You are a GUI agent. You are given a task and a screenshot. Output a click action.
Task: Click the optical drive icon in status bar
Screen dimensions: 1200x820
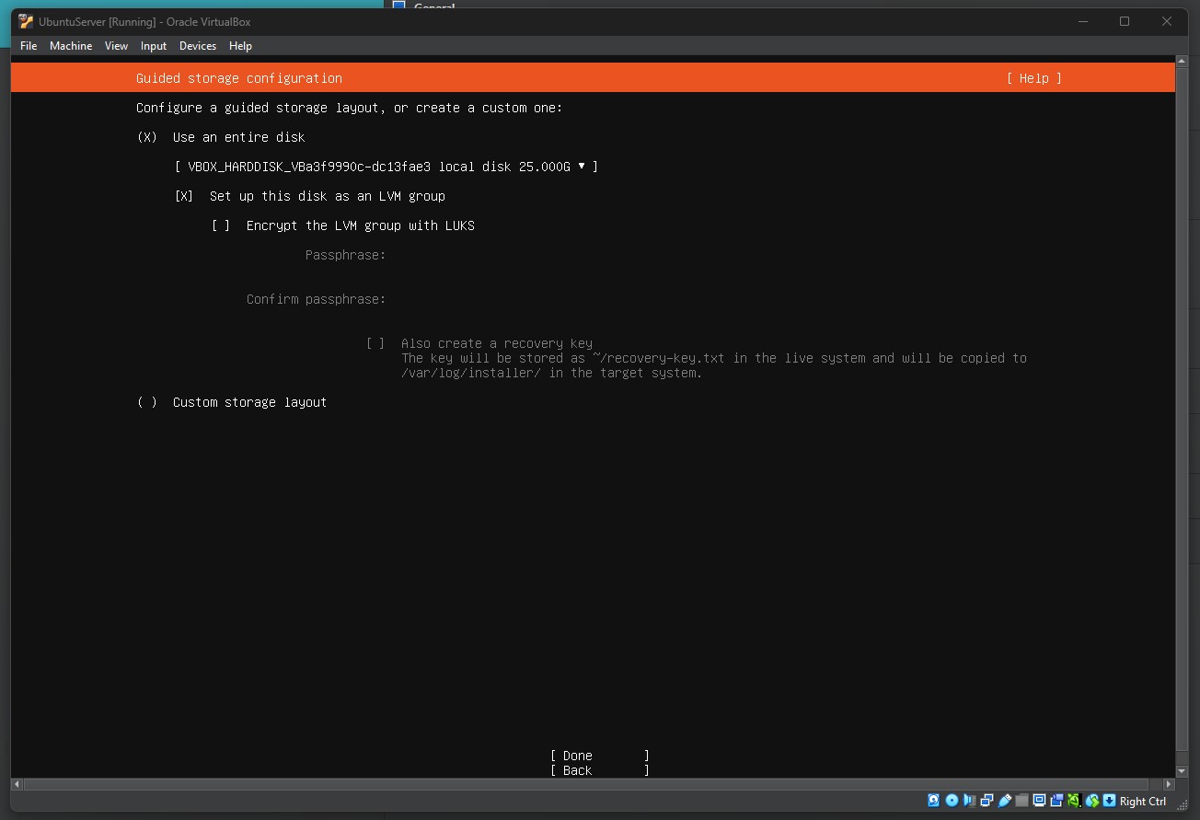click(x=952, y=801)
